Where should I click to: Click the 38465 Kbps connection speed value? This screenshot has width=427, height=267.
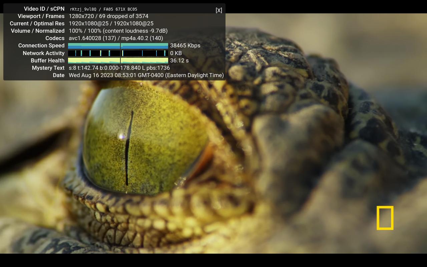pyautogui.click(x=185, y=46)
